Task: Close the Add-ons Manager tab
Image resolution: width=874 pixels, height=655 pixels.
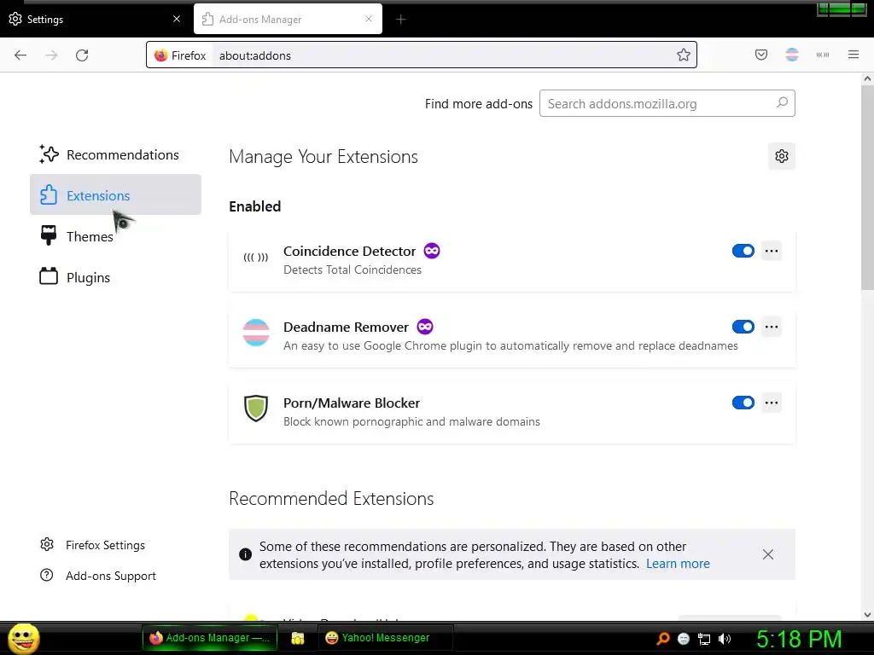Action: (369, 19)
